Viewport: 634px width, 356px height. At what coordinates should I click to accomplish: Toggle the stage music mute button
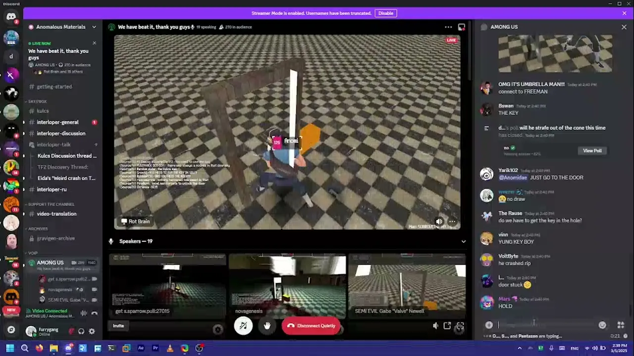(x=243, y=325)
